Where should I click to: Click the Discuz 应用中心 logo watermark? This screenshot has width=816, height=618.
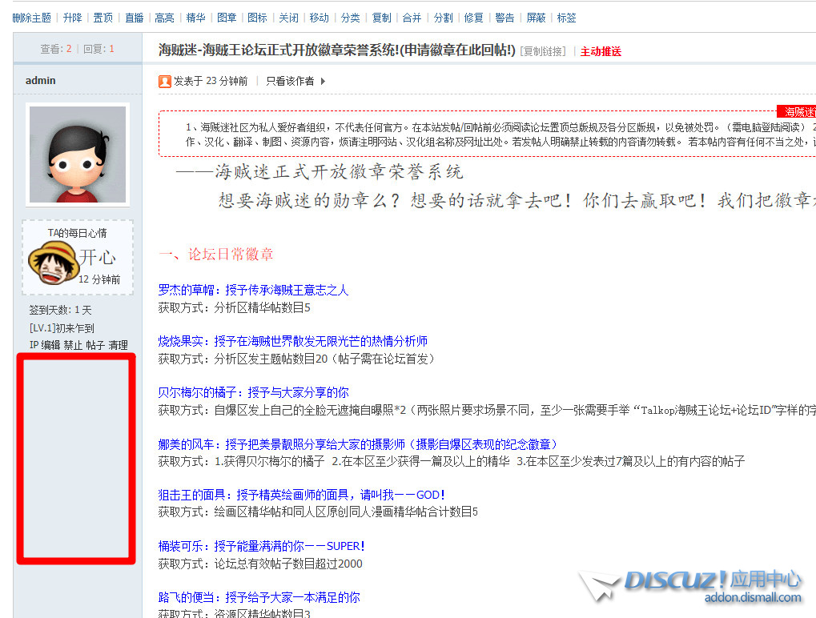pyautogui.click(x=690, y=586)
